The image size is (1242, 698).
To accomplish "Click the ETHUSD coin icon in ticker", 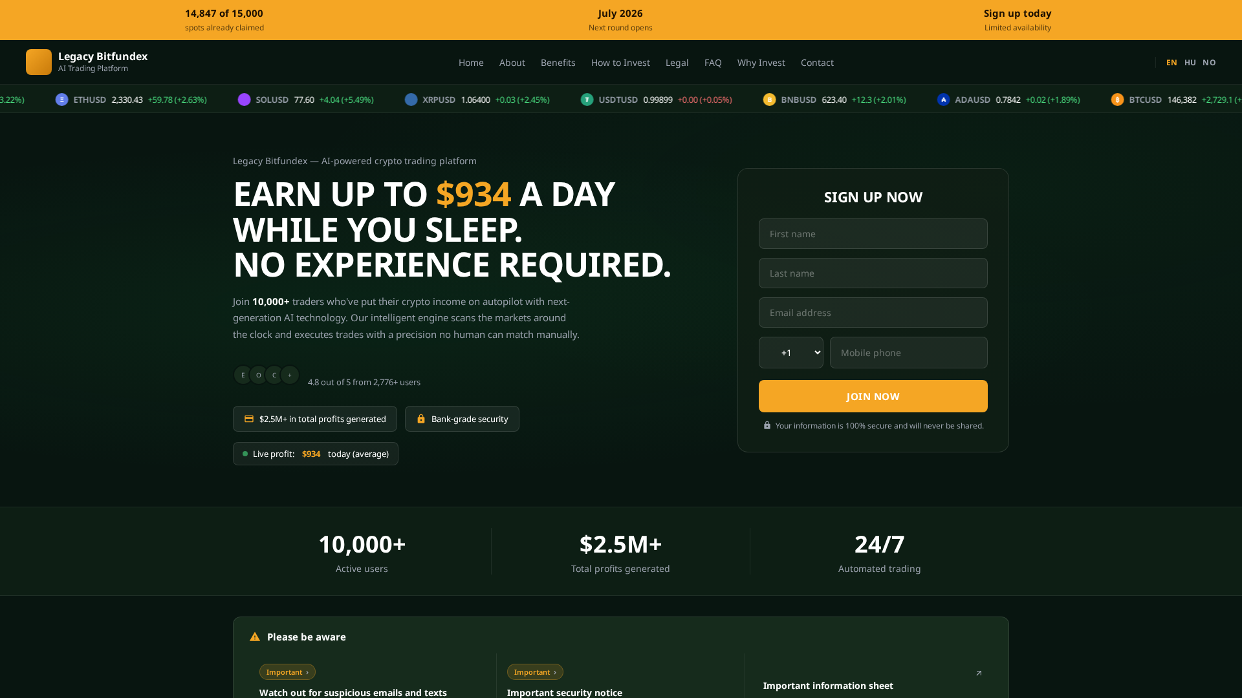I will click(x=62, y=100).
